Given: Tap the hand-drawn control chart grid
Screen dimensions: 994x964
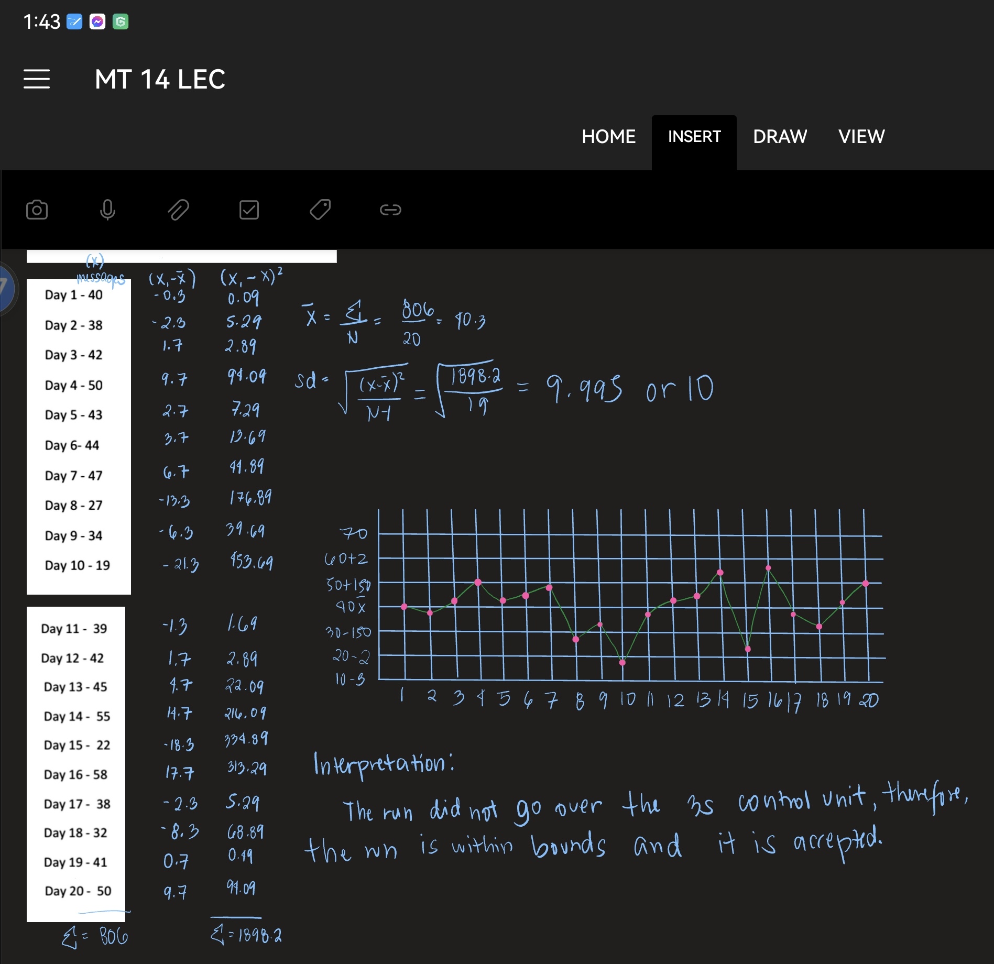Looking at the screenshot, I should [x=629, y=597].
